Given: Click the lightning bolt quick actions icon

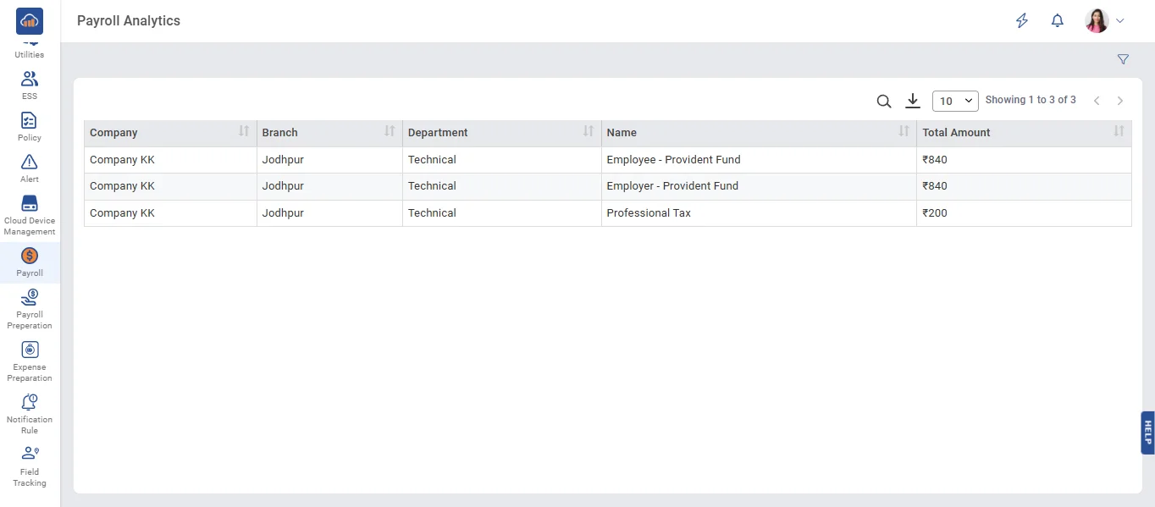Looking at the screenshot, I should (x=1022, y=21).
